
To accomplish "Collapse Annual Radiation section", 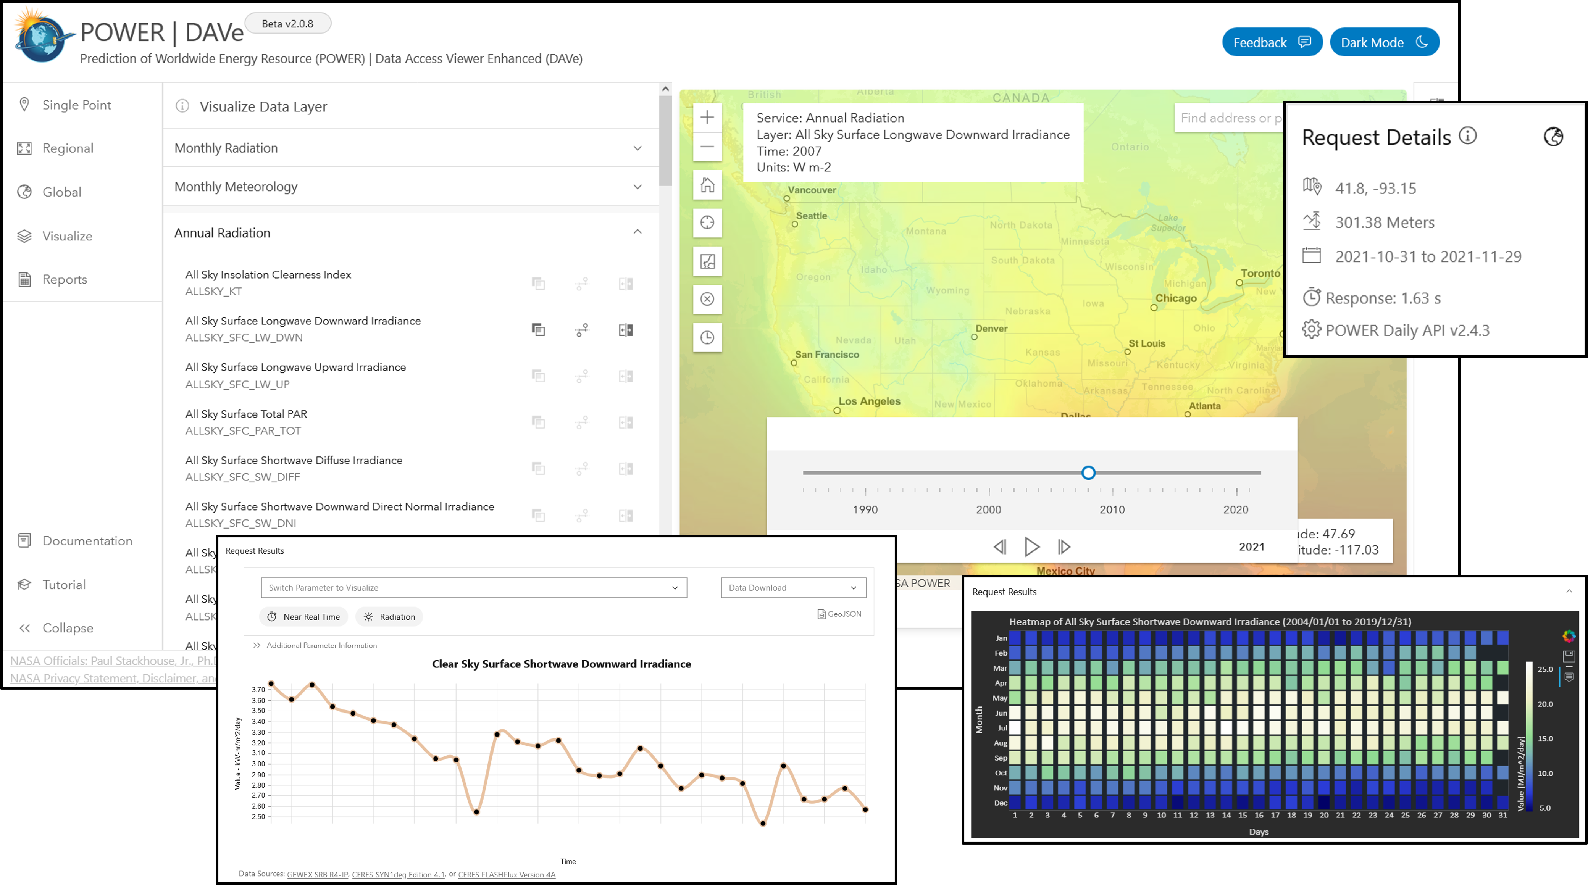I will [411, 232].
